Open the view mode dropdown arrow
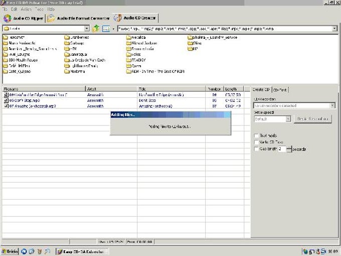This screenshot has height=256, width=341. click(x=113, y=29)
